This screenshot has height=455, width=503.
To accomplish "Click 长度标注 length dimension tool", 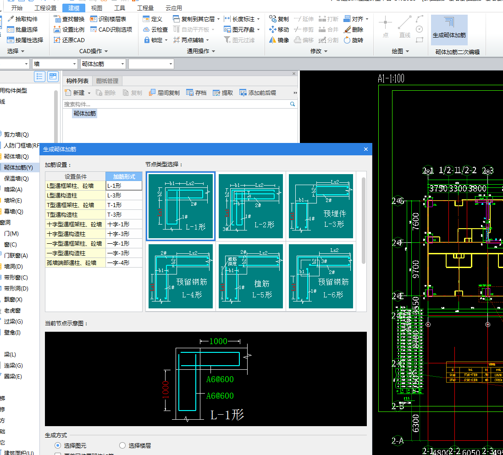I will (239, 19).
